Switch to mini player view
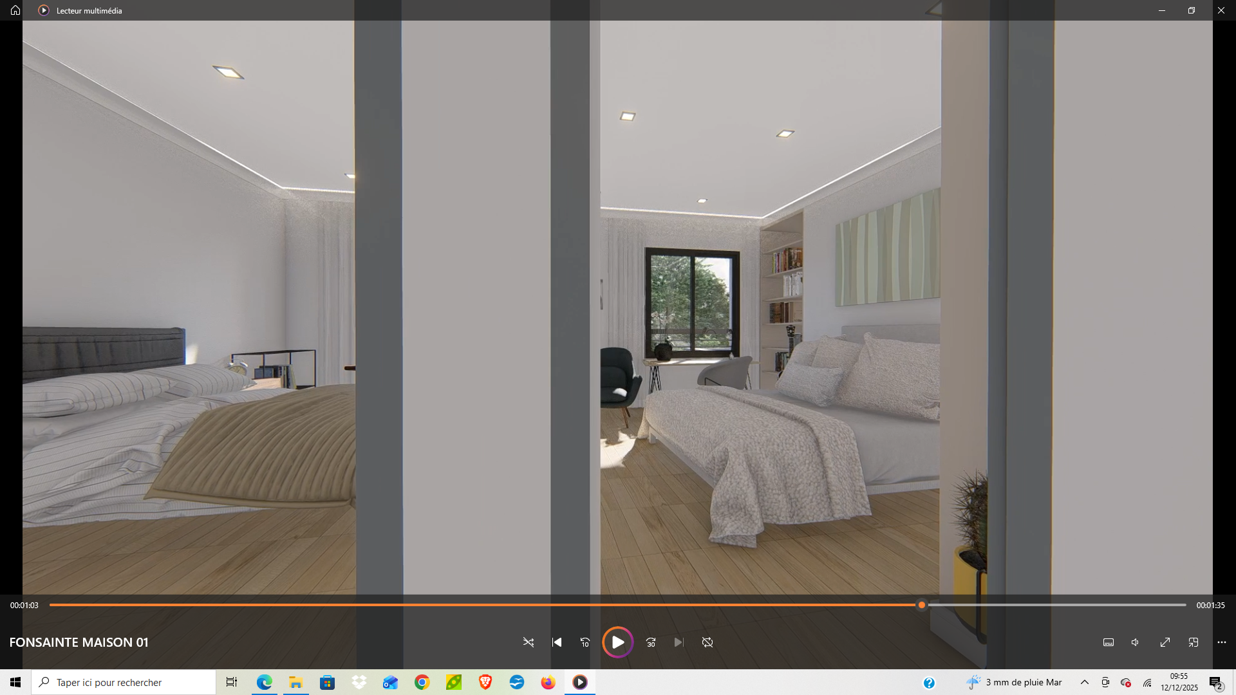The width and height of the screenshot is (1236, 695). (x=1194, y=642)
